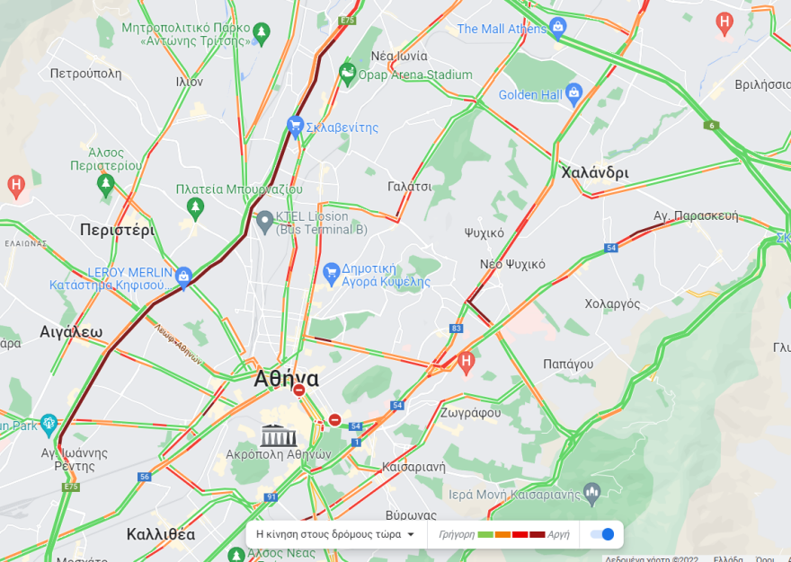The width and height of the screenshot is (791, 562).
Task: Toggle the traffic layer switch off
Action: pyautogui.click(x=602, y=534)
